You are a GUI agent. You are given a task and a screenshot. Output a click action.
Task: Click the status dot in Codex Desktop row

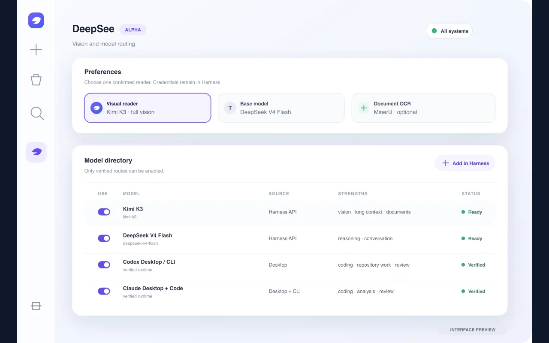point(463,265)
